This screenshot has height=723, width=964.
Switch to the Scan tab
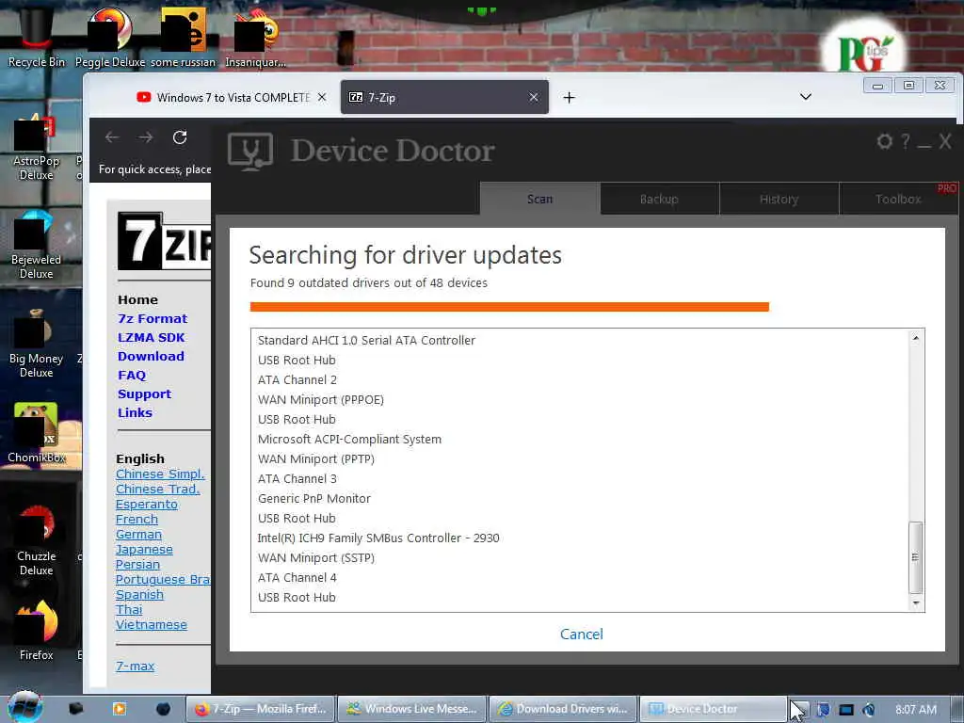coord(539,199)
